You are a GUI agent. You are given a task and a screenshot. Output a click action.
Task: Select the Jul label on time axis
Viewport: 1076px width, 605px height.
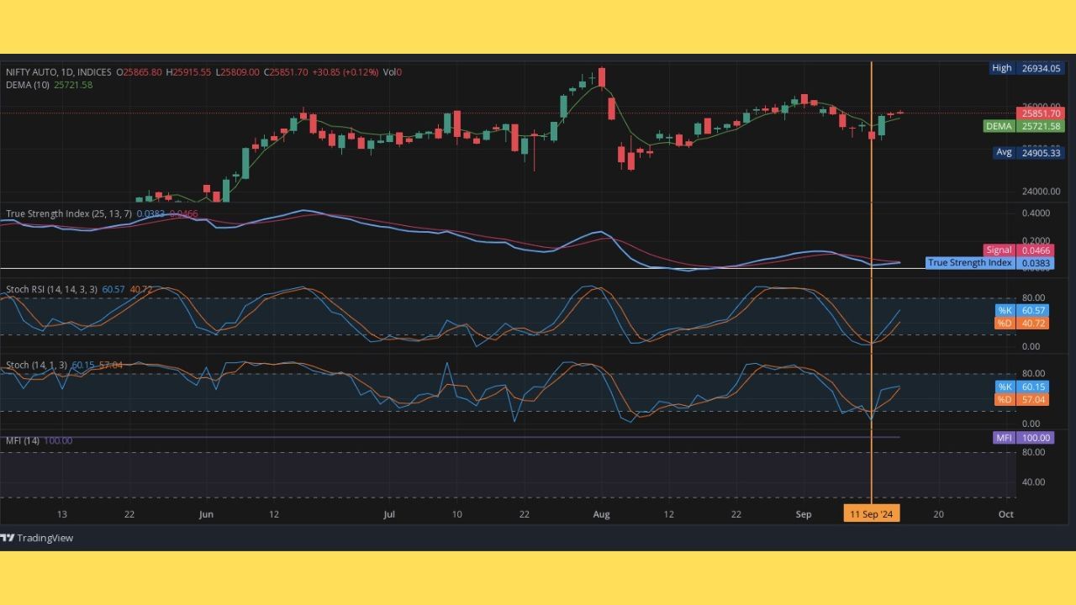(x=389, y=514)
